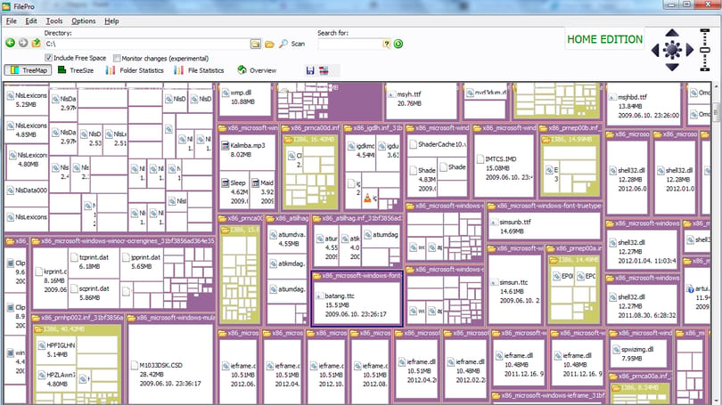
Task: Reset view with center pan wheel
Action: [x=672, y=50]
